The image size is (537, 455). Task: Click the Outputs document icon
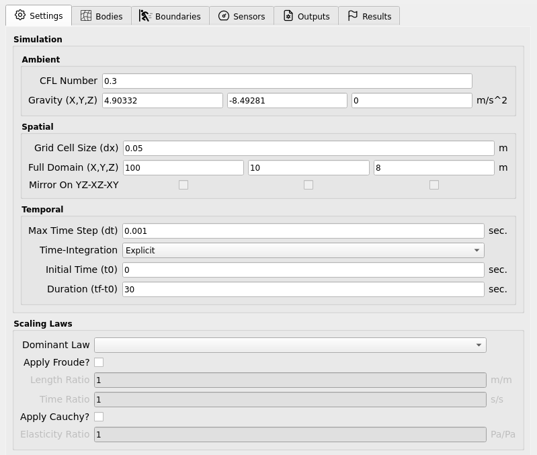click(x=288, y=15)
